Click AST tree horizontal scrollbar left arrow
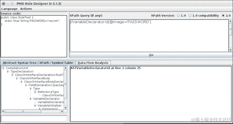This screenshot has height=124, width=233. pyautogui.click(x=3, y=111)
